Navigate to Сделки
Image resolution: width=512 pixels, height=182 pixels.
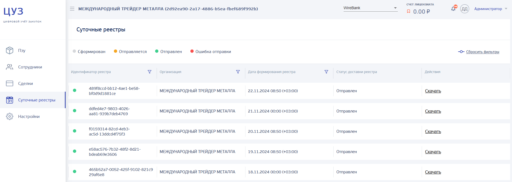[33, 83]
